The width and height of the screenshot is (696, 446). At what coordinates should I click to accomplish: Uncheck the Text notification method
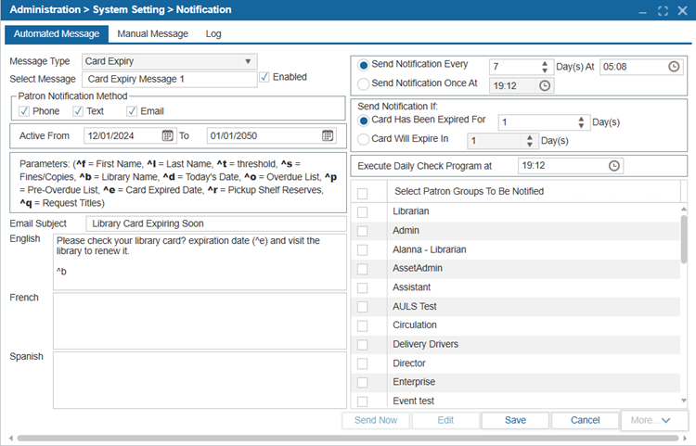[x=78, y=111]
